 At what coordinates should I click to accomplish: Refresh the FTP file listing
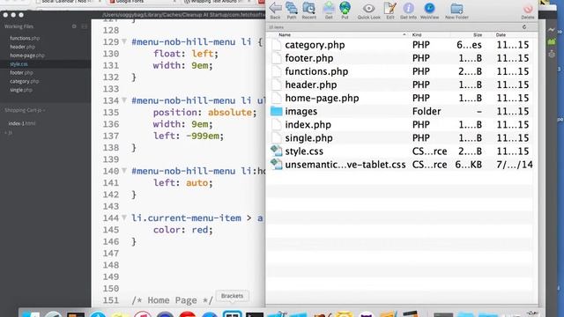click(x=524, y=27)
